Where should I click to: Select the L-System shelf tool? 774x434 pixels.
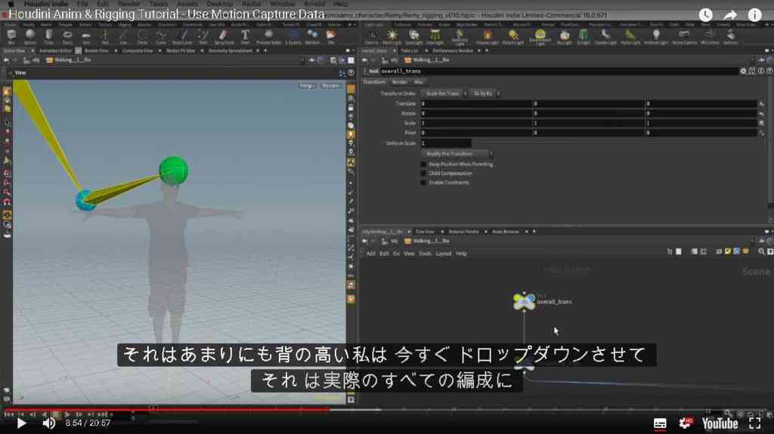pos(293,36)
